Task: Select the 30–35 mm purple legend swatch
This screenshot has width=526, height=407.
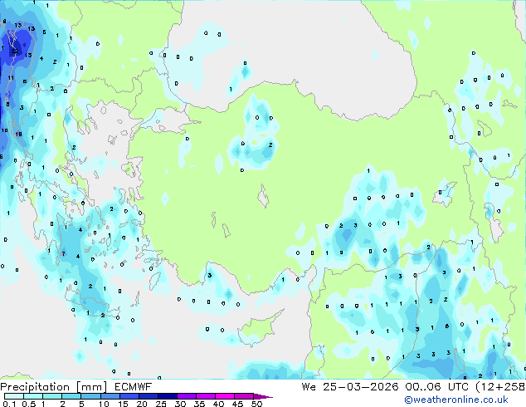Action: coord(186,396)
